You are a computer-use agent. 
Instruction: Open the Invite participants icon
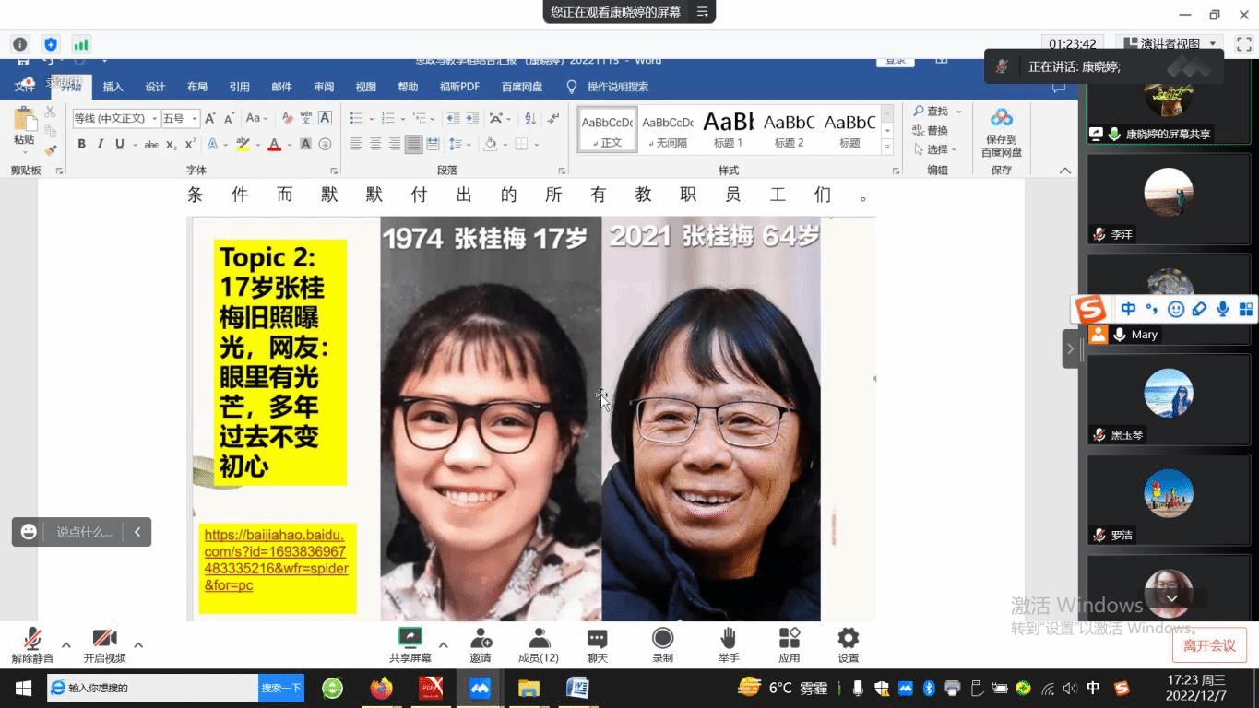[x=481, y=638]
